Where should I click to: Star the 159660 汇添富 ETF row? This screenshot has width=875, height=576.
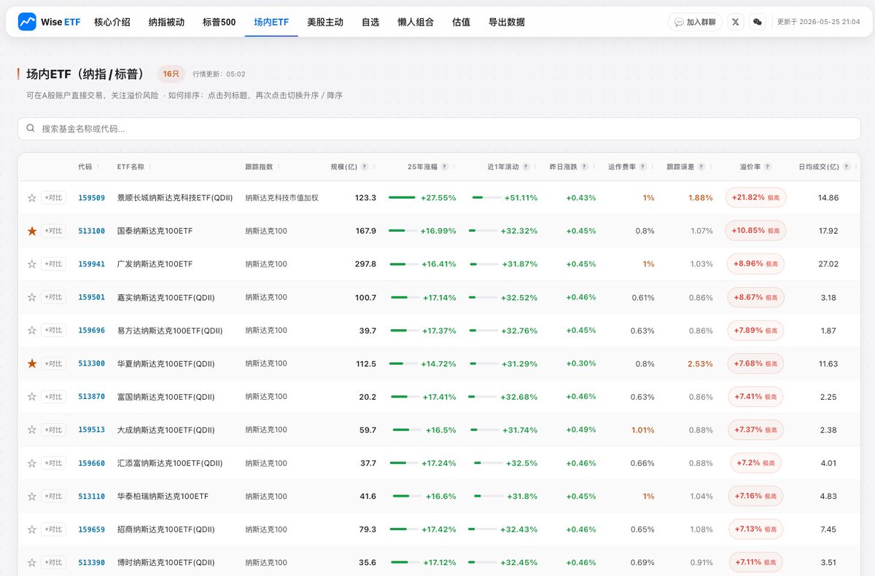(x=31, y=463)
